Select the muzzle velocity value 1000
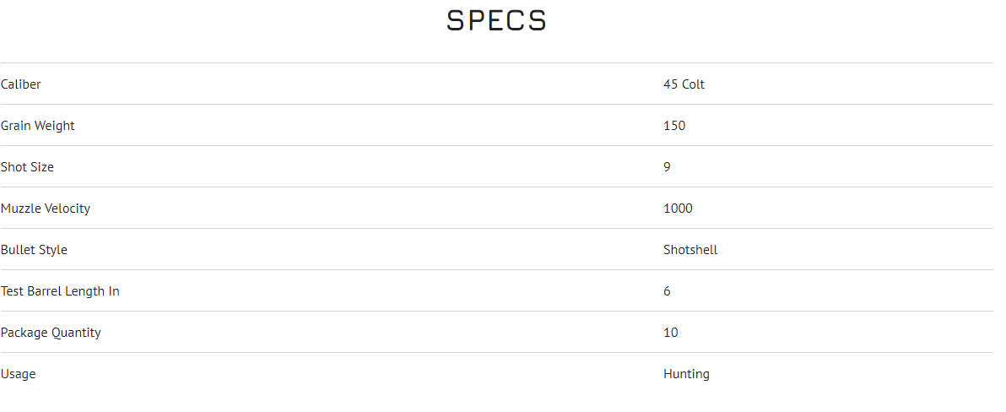This screenshot has width=1006, height=412. tap(678, 209)
